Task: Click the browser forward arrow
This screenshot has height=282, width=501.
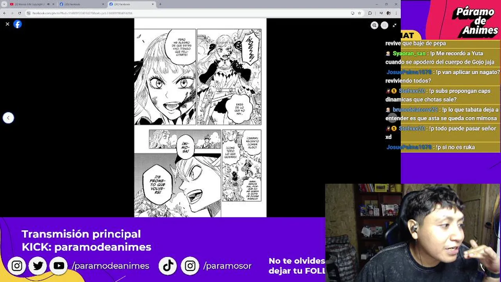Action: [12, 13]
